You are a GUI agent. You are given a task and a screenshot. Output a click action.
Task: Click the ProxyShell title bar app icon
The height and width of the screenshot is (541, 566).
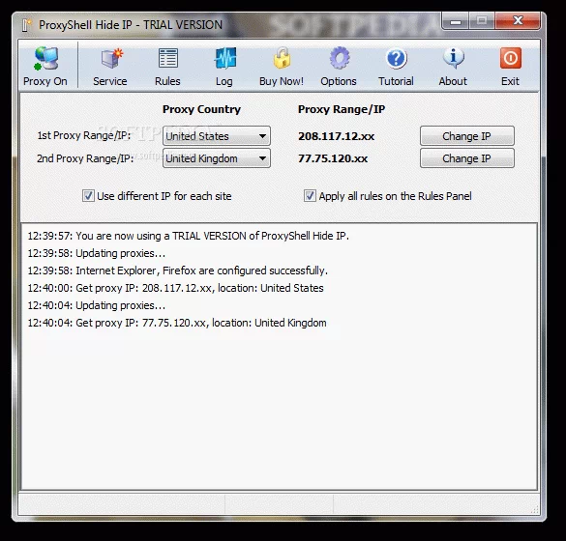[x=27, y=25]
